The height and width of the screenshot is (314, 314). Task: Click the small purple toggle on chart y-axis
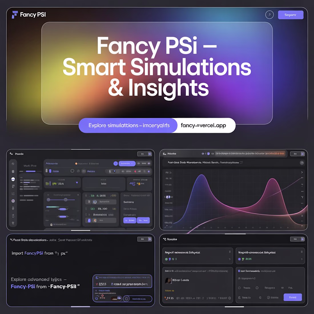tap(168, 197)
